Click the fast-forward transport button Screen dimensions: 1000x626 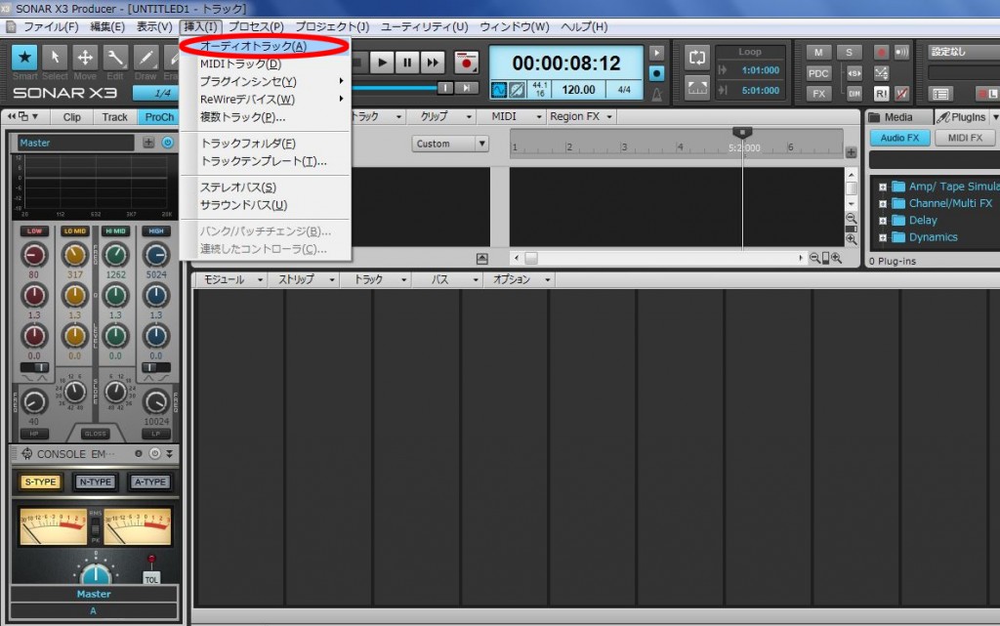(433, 63)
